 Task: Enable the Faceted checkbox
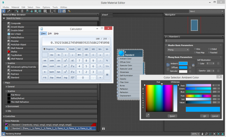click(209, 53)
